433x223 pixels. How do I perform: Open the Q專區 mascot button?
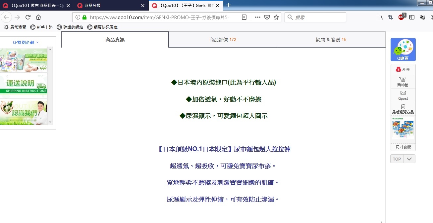pos(403,50)
